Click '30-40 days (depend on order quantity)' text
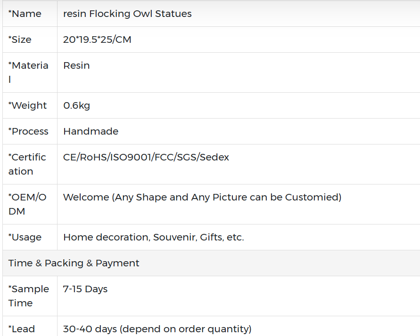The width and height of the screenshot is (420, 336). (157, 329)
